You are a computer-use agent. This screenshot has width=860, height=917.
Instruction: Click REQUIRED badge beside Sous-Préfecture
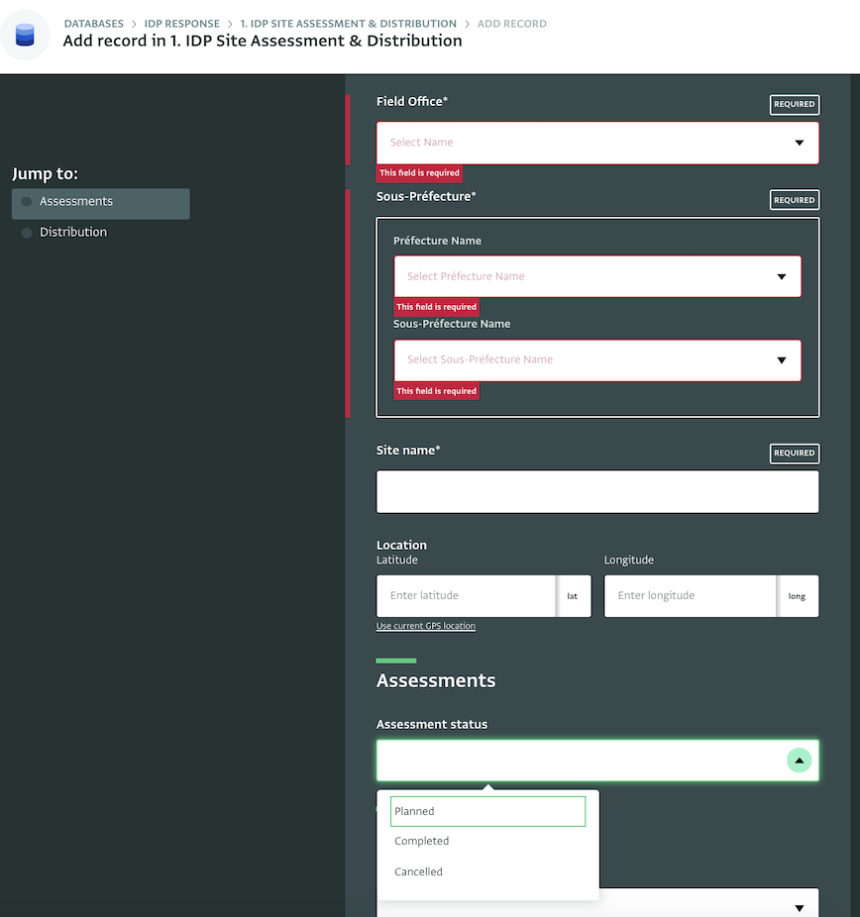point(794,200)
